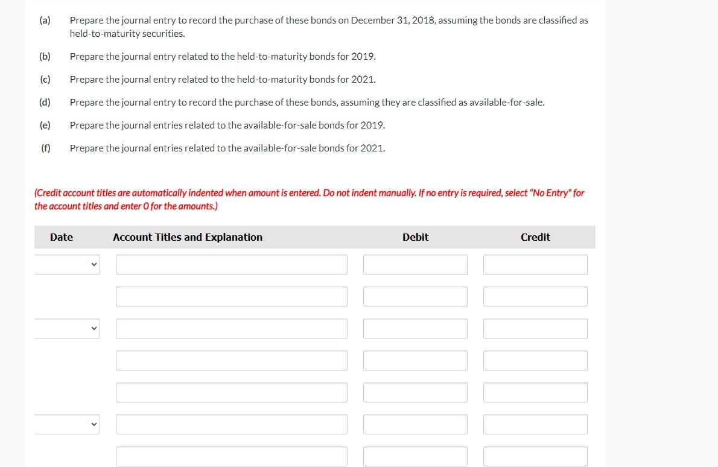
Task: Click instruction item (a) about held-to-maturity purchase
Action: coord(329,27)
